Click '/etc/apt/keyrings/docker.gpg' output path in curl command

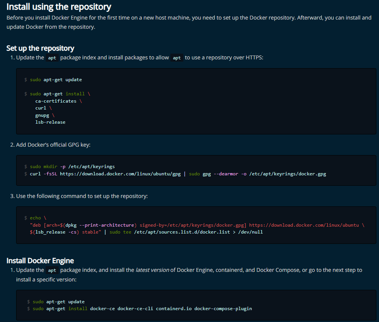[288, 174]
